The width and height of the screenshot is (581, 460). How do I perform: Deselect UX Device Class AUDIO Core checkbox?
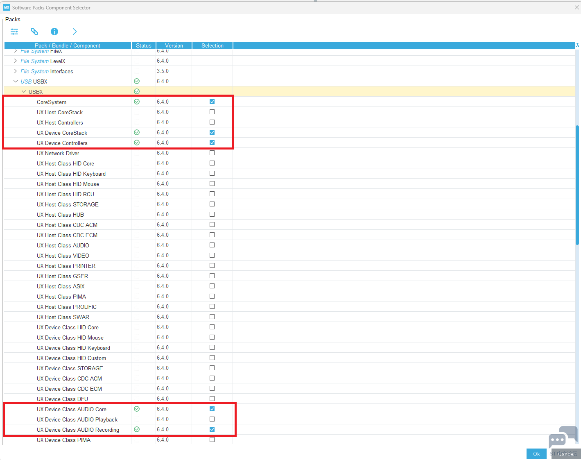coord(212,409)
